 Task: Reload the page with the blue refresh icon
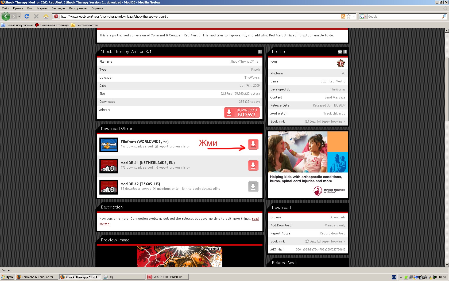[27, 16]
